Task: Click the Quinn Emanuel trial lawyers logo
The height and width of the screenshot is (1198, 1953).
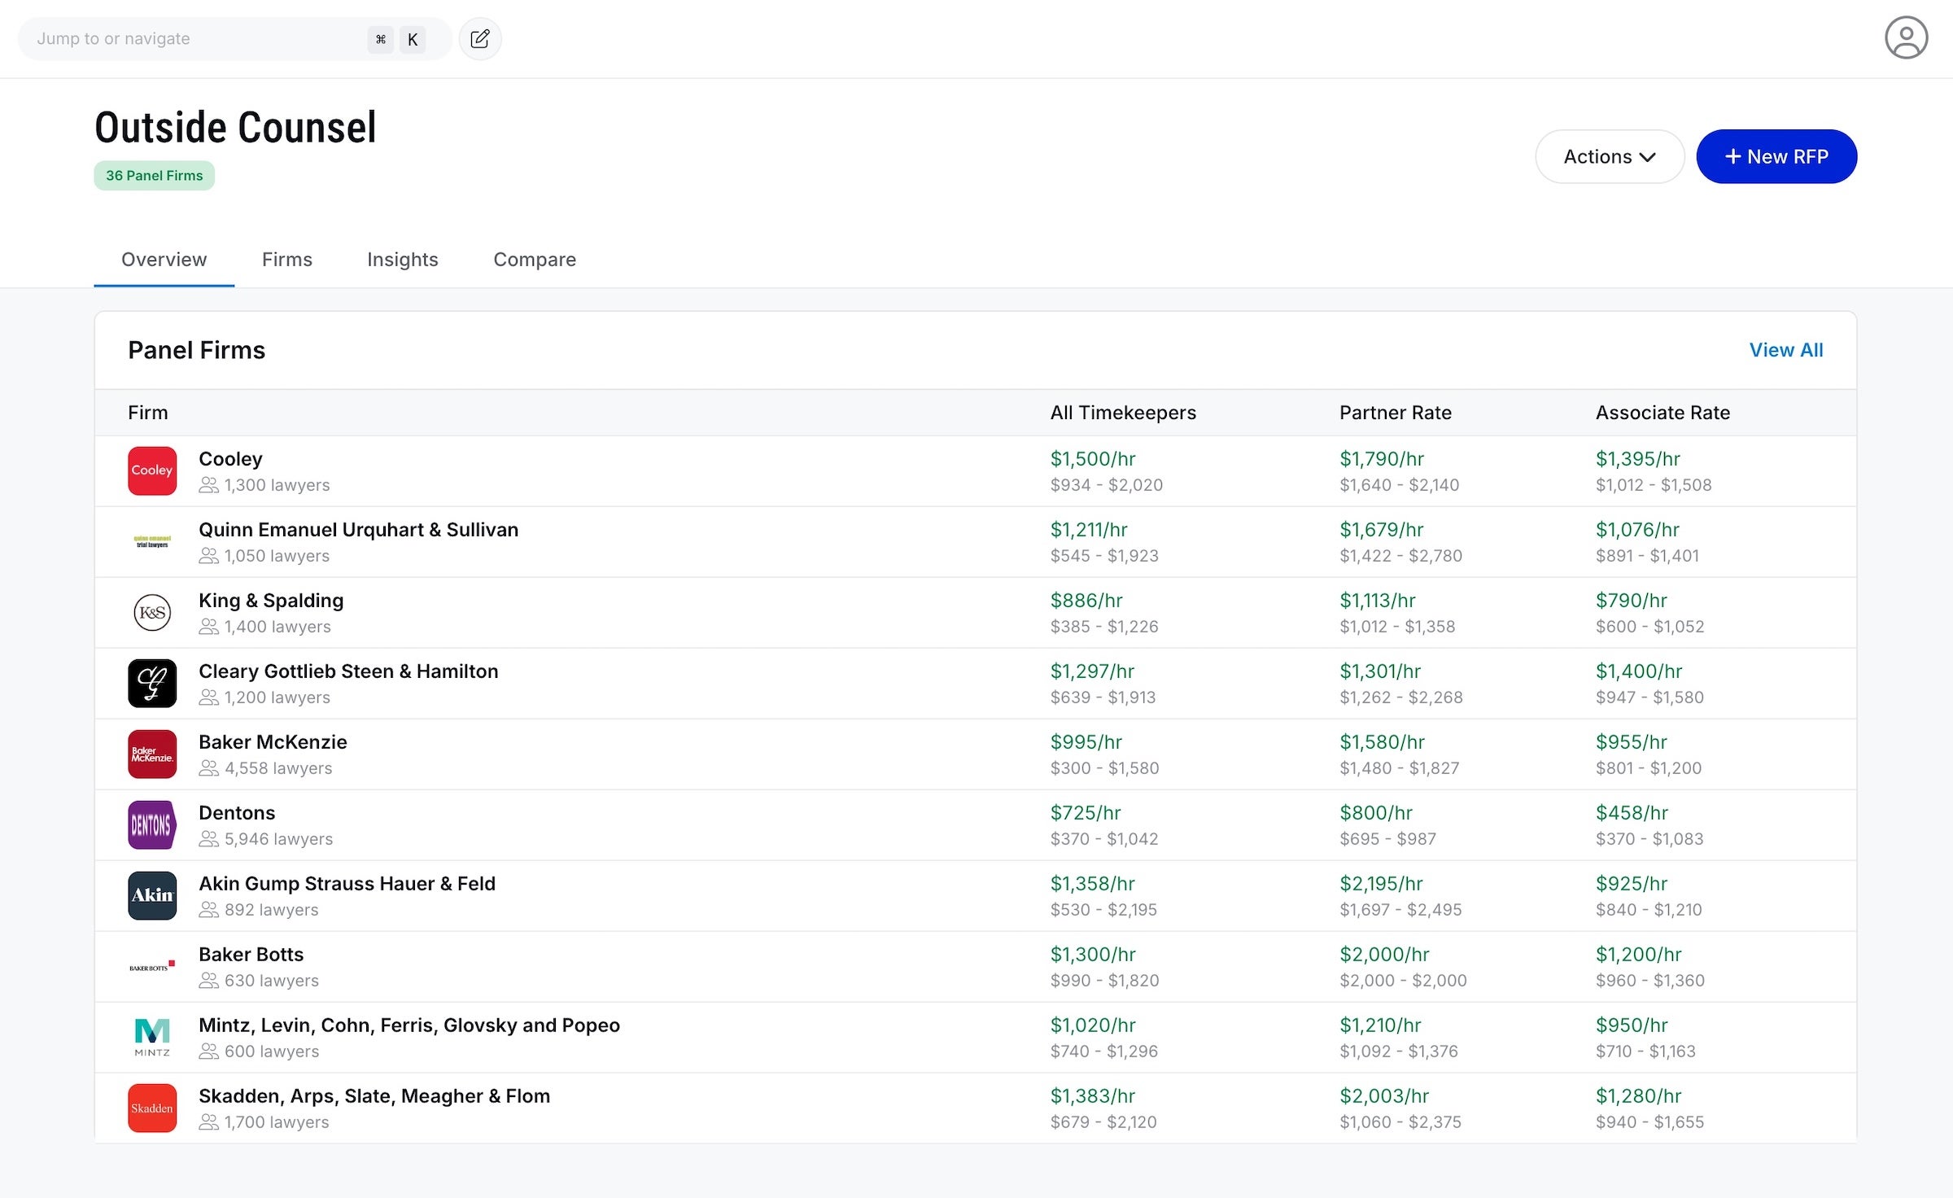Action: click(151, 541)
